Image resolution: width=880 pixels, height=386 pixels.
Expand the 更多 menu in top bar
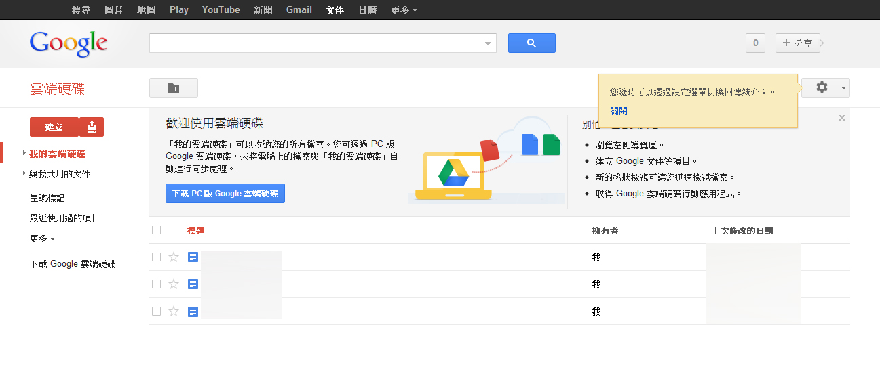click(404, 10)
